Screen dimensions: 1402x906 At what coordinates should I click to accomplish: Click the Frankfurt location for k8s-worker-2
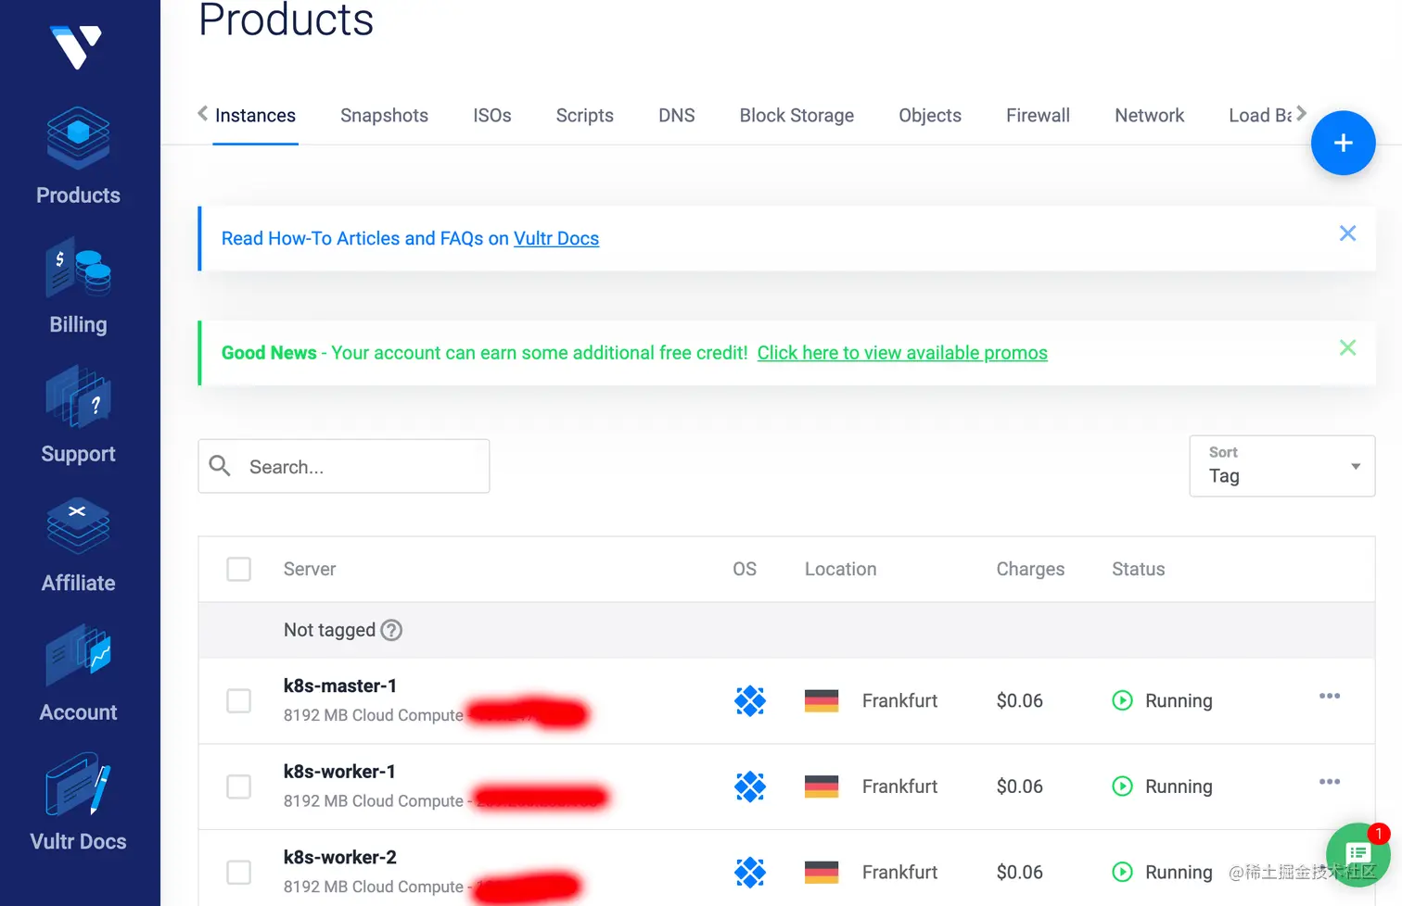[899, 872]
